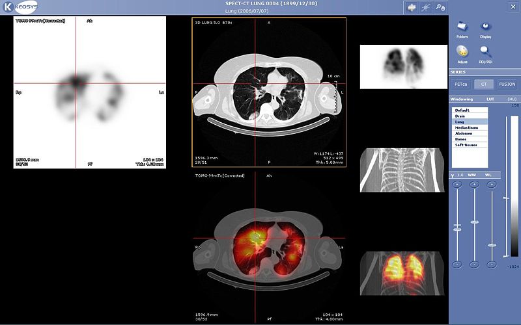This screenshot has width=521, height=325.
Task: Select the fused coronal lung thumbnail
Action: pos(402,274)
